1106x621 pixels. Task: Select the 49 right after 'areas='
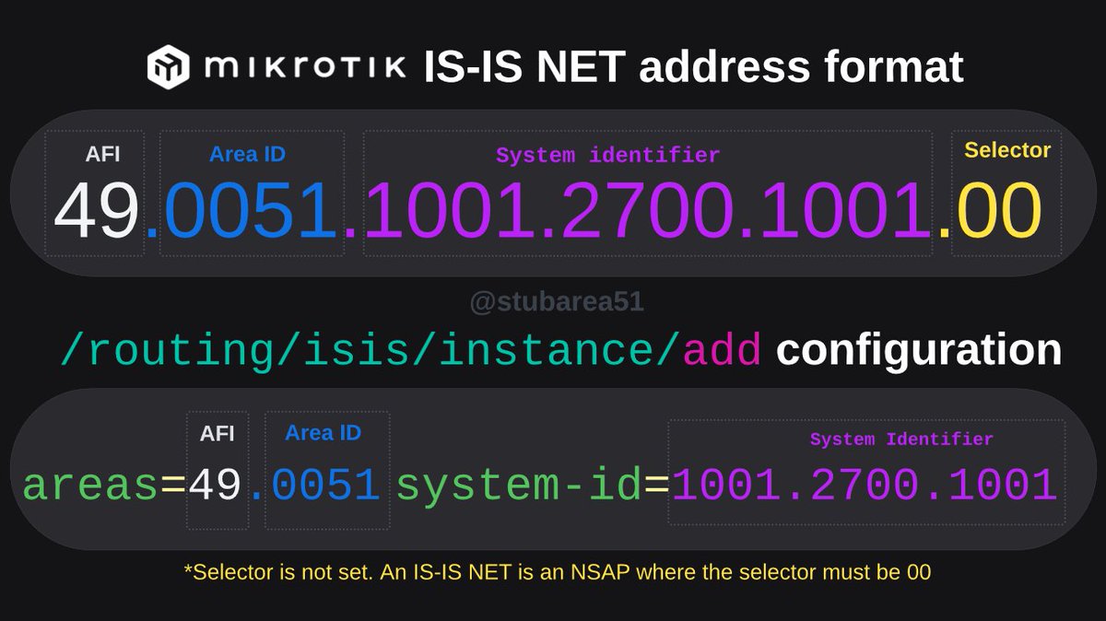click(x=215, y=485)
